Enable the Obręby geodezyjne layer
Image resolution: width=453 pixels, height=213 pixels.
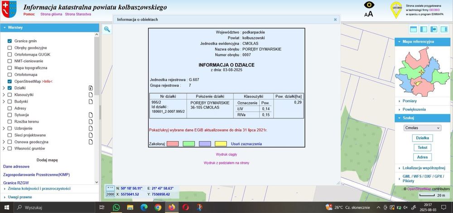click(10, 48)
